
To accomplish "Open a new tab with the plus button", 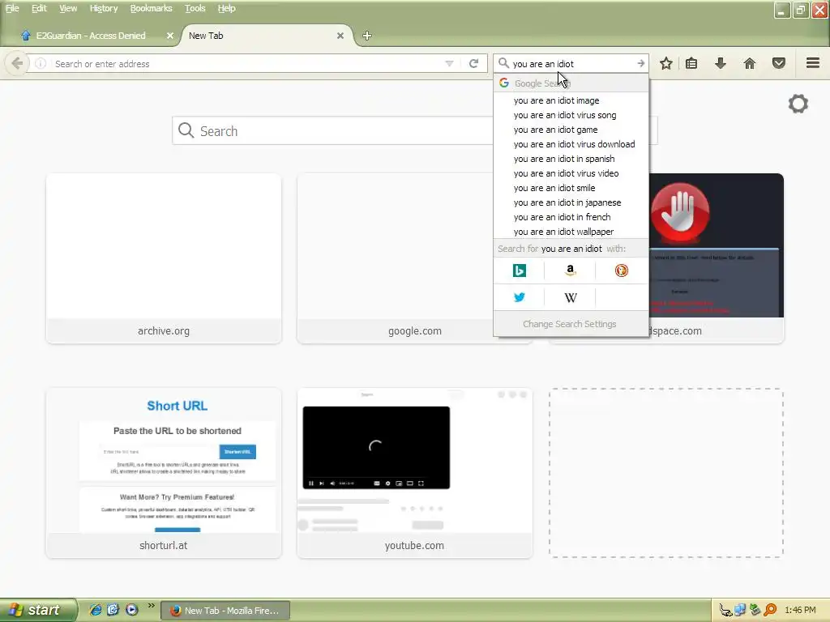I will click(x=367, y=36).
